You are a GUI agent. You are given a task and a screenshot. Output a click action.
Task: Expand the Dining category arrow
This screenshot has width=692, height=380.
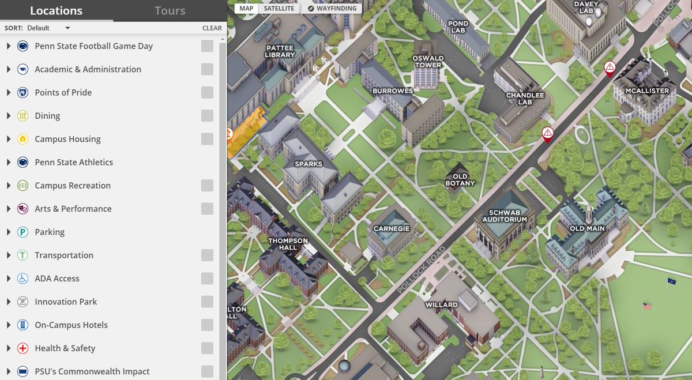(x=9, y=116)
